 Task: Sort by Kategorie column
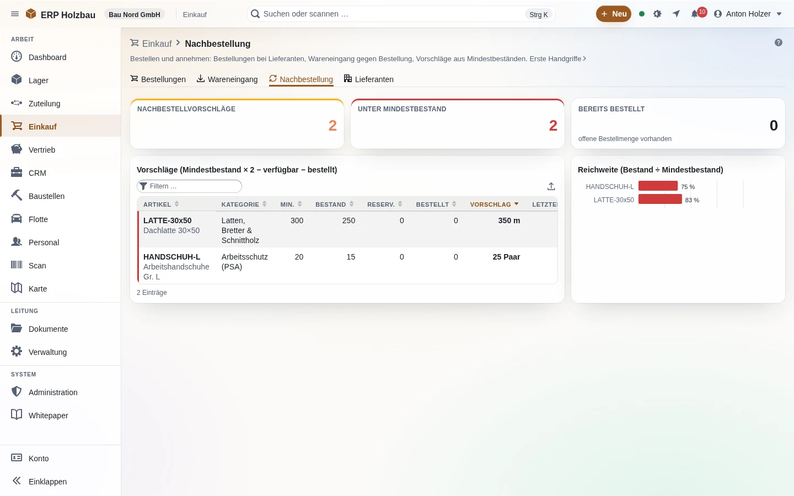coord(244,204)
